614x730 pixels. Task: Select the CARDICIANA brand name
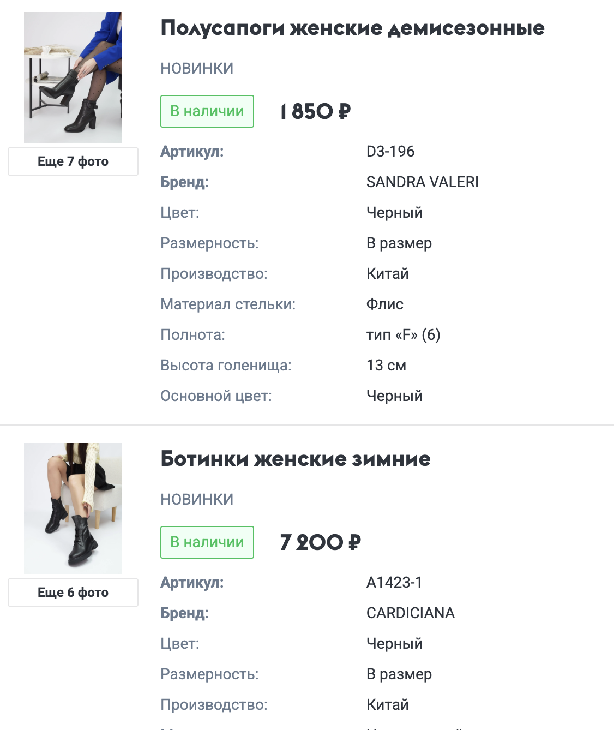pos(410,613)
